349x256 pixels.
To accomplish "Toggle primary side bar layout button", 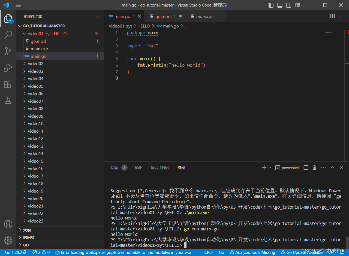I will (271, 5).
